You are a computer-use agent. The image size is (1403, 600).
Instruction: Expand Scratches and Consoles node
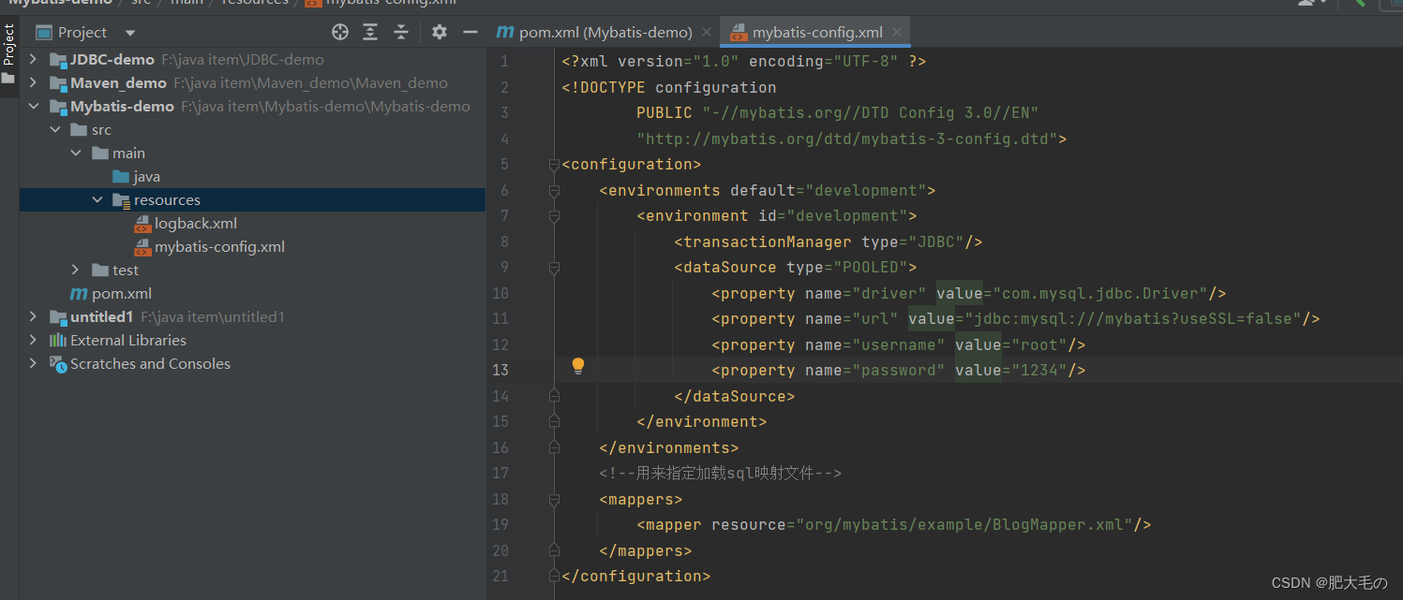click(34, 363)
